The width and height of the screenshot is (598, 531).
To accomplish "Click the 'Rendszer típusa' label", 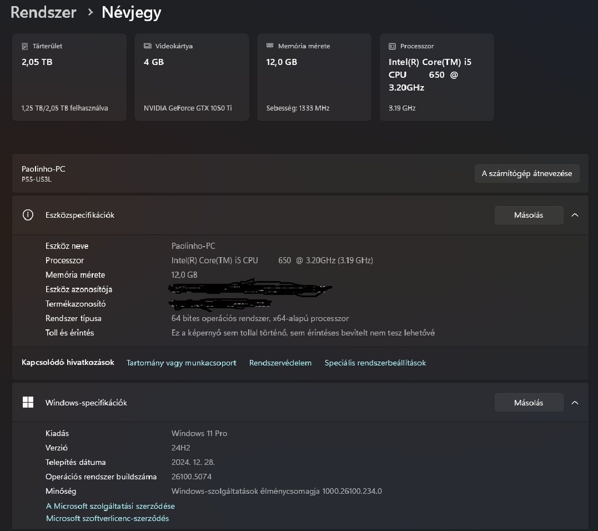I will click(x=73, y=318).
